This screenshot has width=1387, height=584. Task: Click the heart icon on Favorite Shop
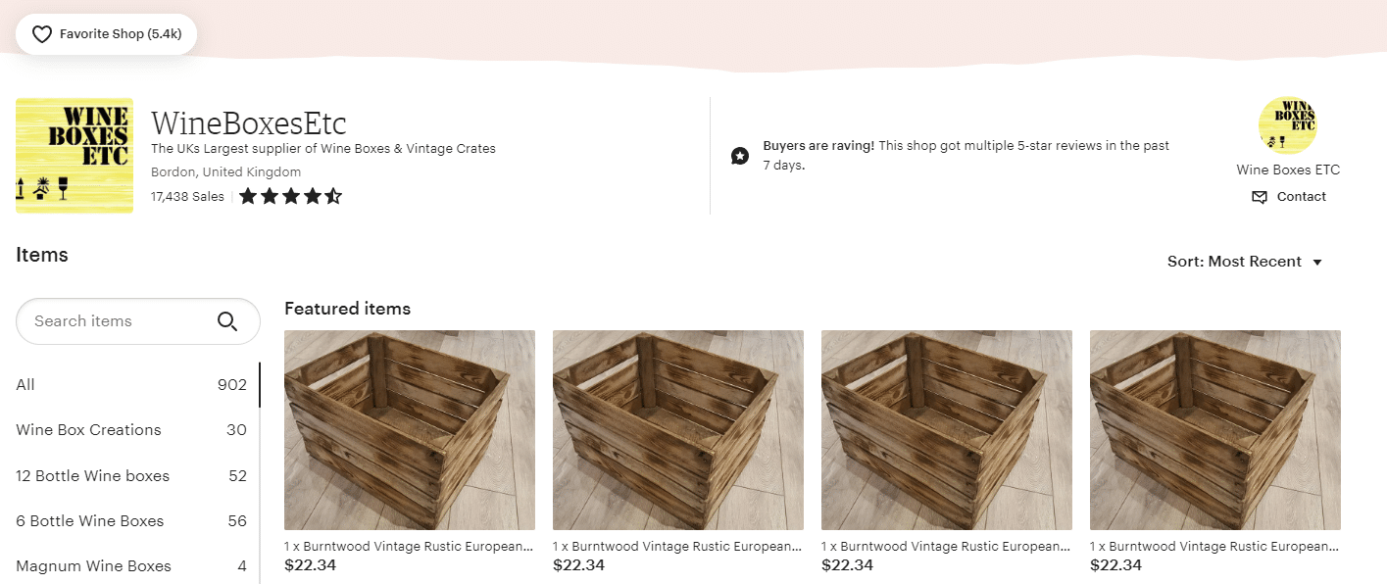[x=41, y=34]
